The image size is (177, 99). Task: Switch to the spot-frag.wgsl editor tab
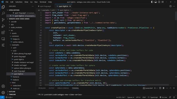45,6
